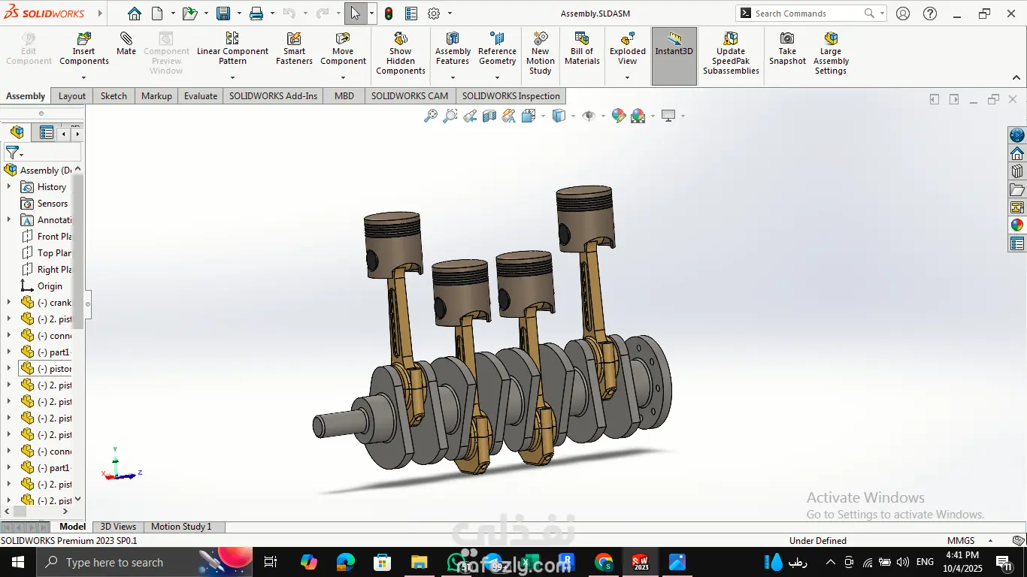Open the Appearances color wheel in task pane
This screenshot has height=577, width=1027.
[1017, 225]
